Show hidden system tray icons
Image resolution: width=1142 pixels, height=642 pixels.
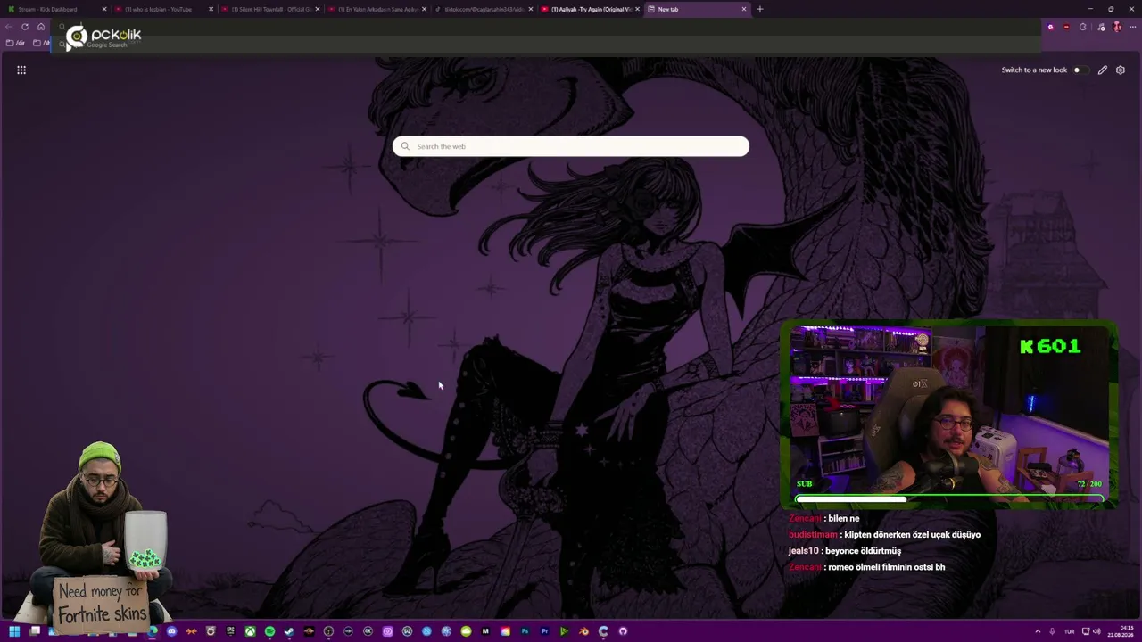[1038, 631]
